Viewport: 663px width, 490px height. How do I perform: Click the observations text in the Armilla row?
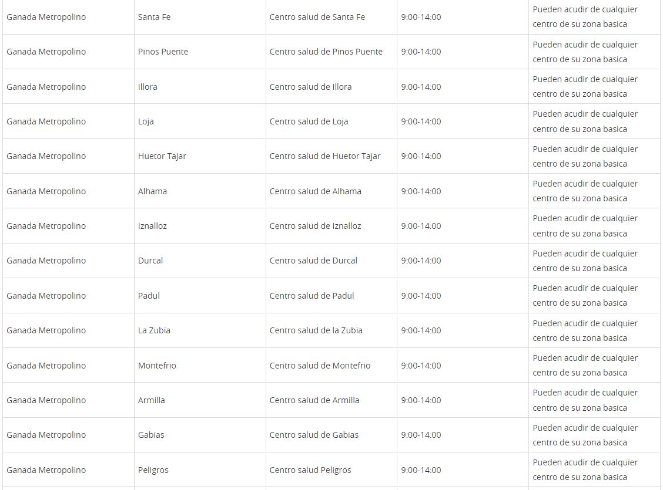[585, 400]
